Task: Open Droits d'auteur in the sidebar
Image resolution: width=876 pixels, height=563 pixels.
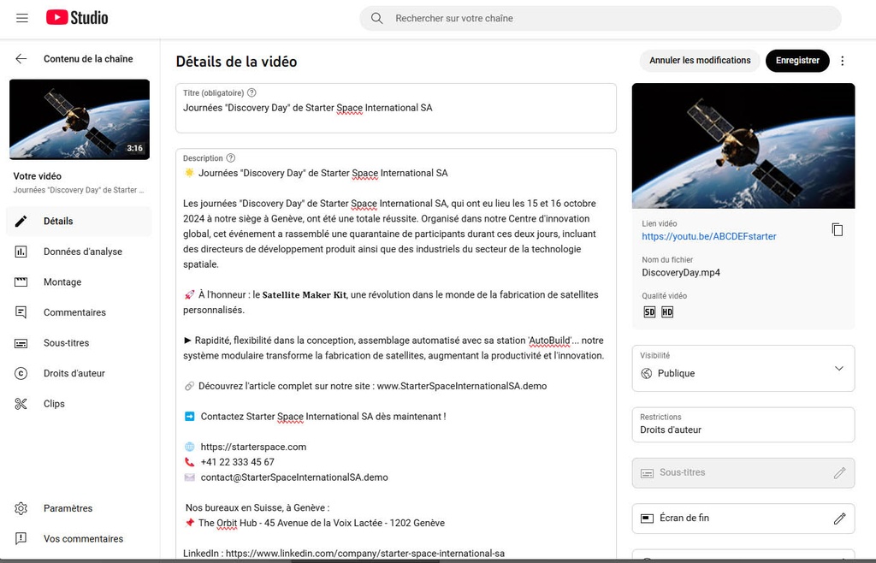Action: (79, 373)
